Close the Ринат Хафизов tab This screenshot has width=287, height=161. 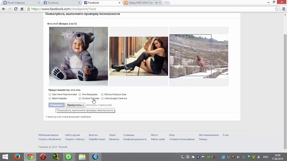point(39,3)
